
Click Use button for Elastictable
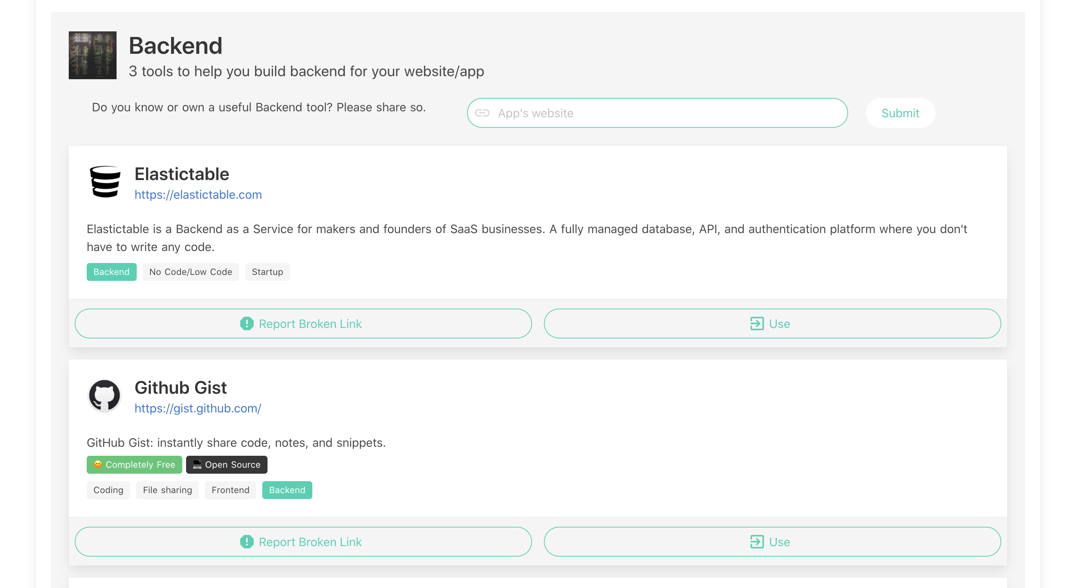click(x=772, y=324)
